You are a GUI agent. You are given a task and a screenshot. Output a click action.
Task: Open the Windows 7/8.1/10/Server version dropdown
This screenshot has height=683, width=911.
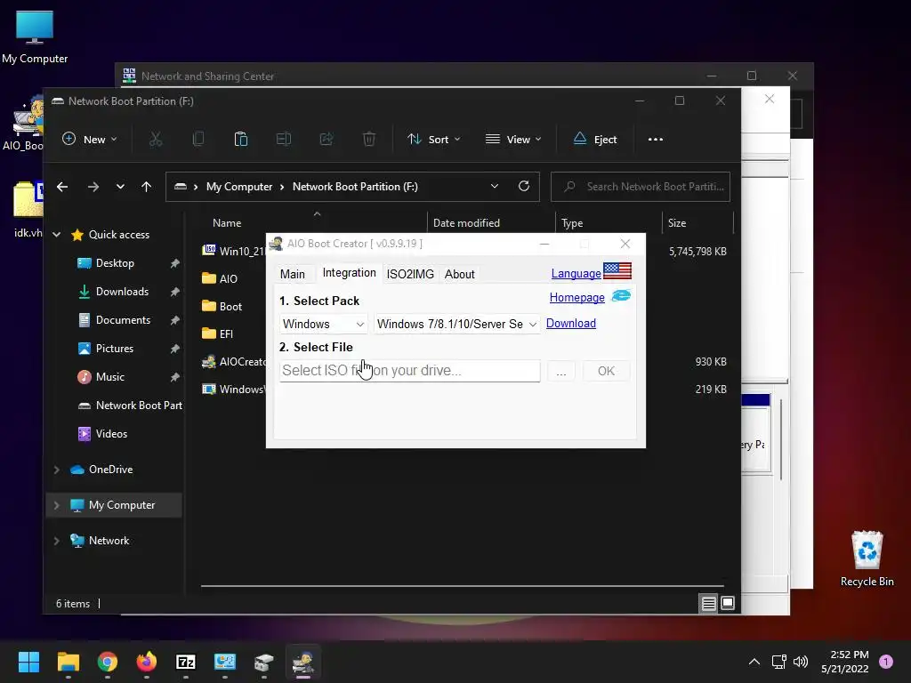456,324
